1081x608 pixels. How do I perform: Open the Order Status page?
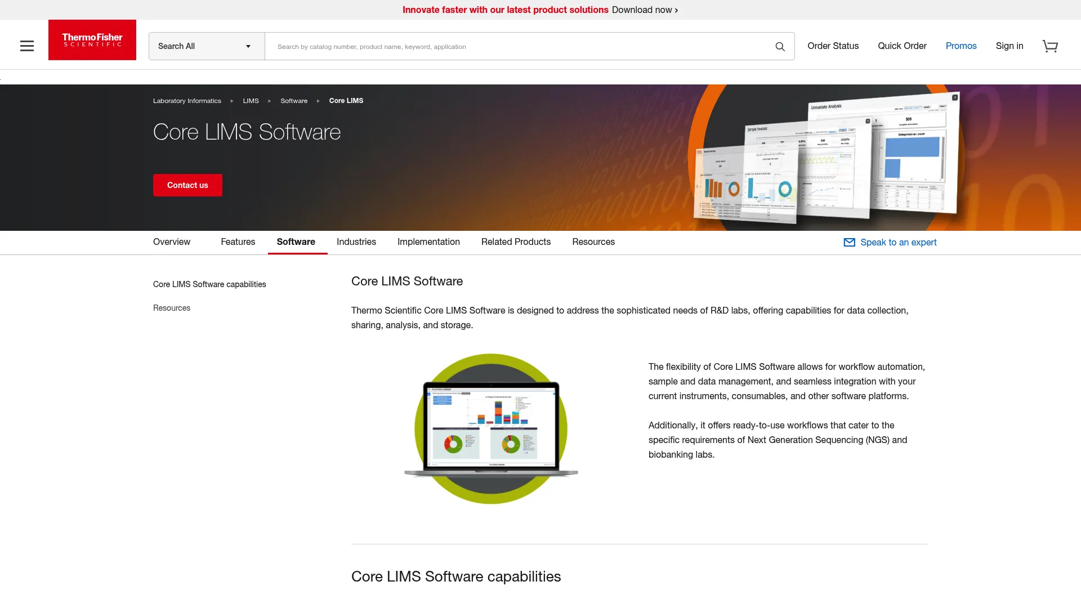coord(833,46)
